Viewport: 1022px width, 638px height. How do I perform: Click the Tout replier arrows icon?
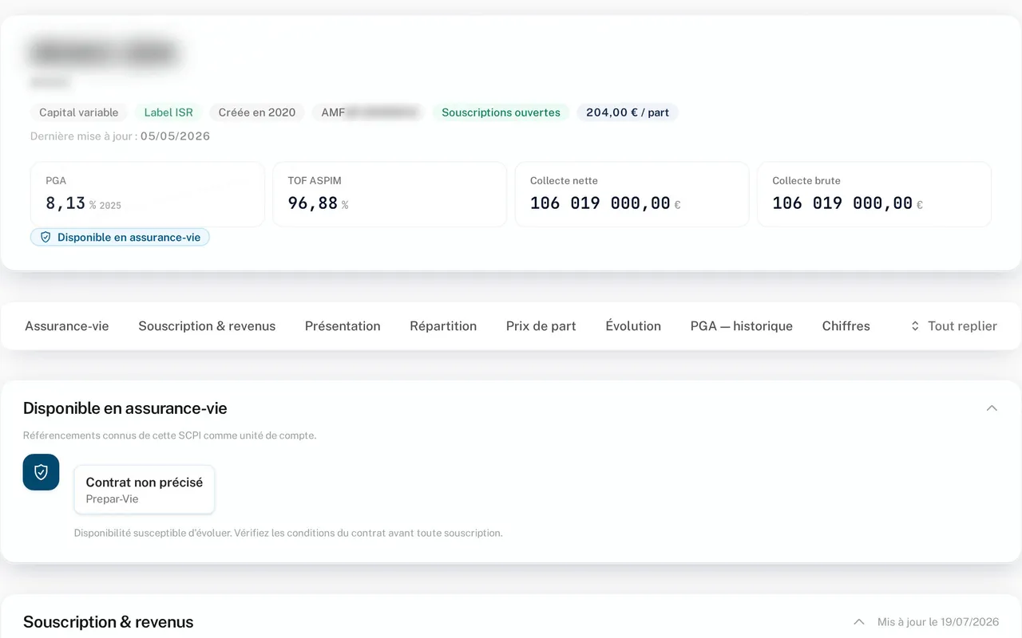tap(915, 326)
